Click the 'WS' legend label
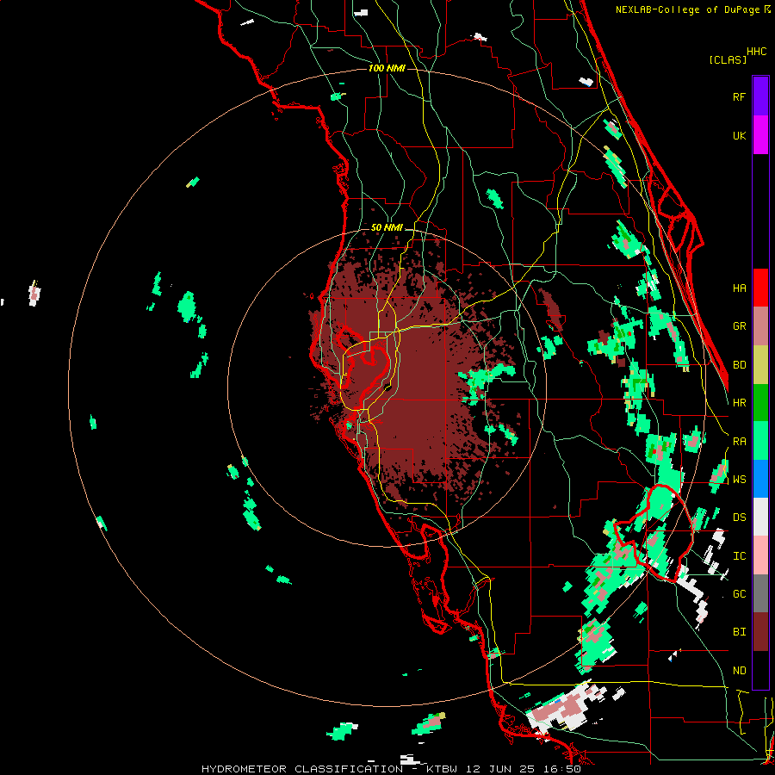This screenshot has width=775, height=775. (739, 480)
